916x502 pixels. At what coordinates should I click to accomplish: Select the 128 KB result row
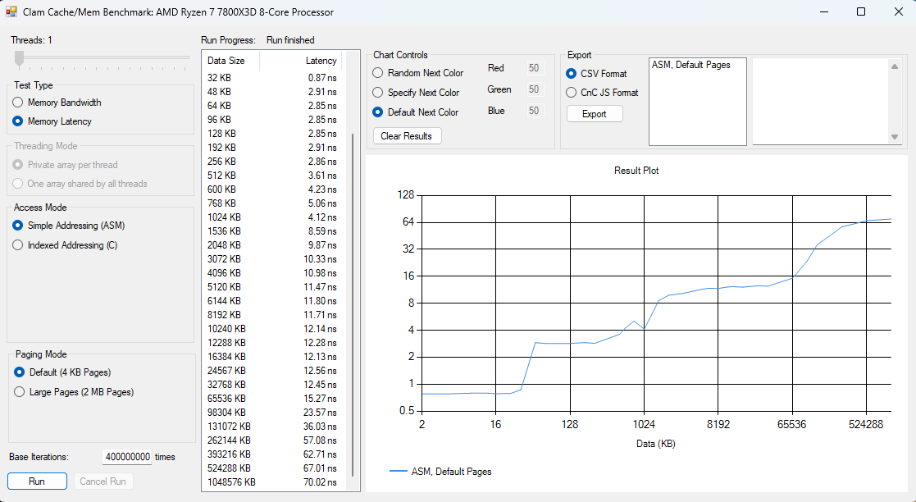point(274,134)
